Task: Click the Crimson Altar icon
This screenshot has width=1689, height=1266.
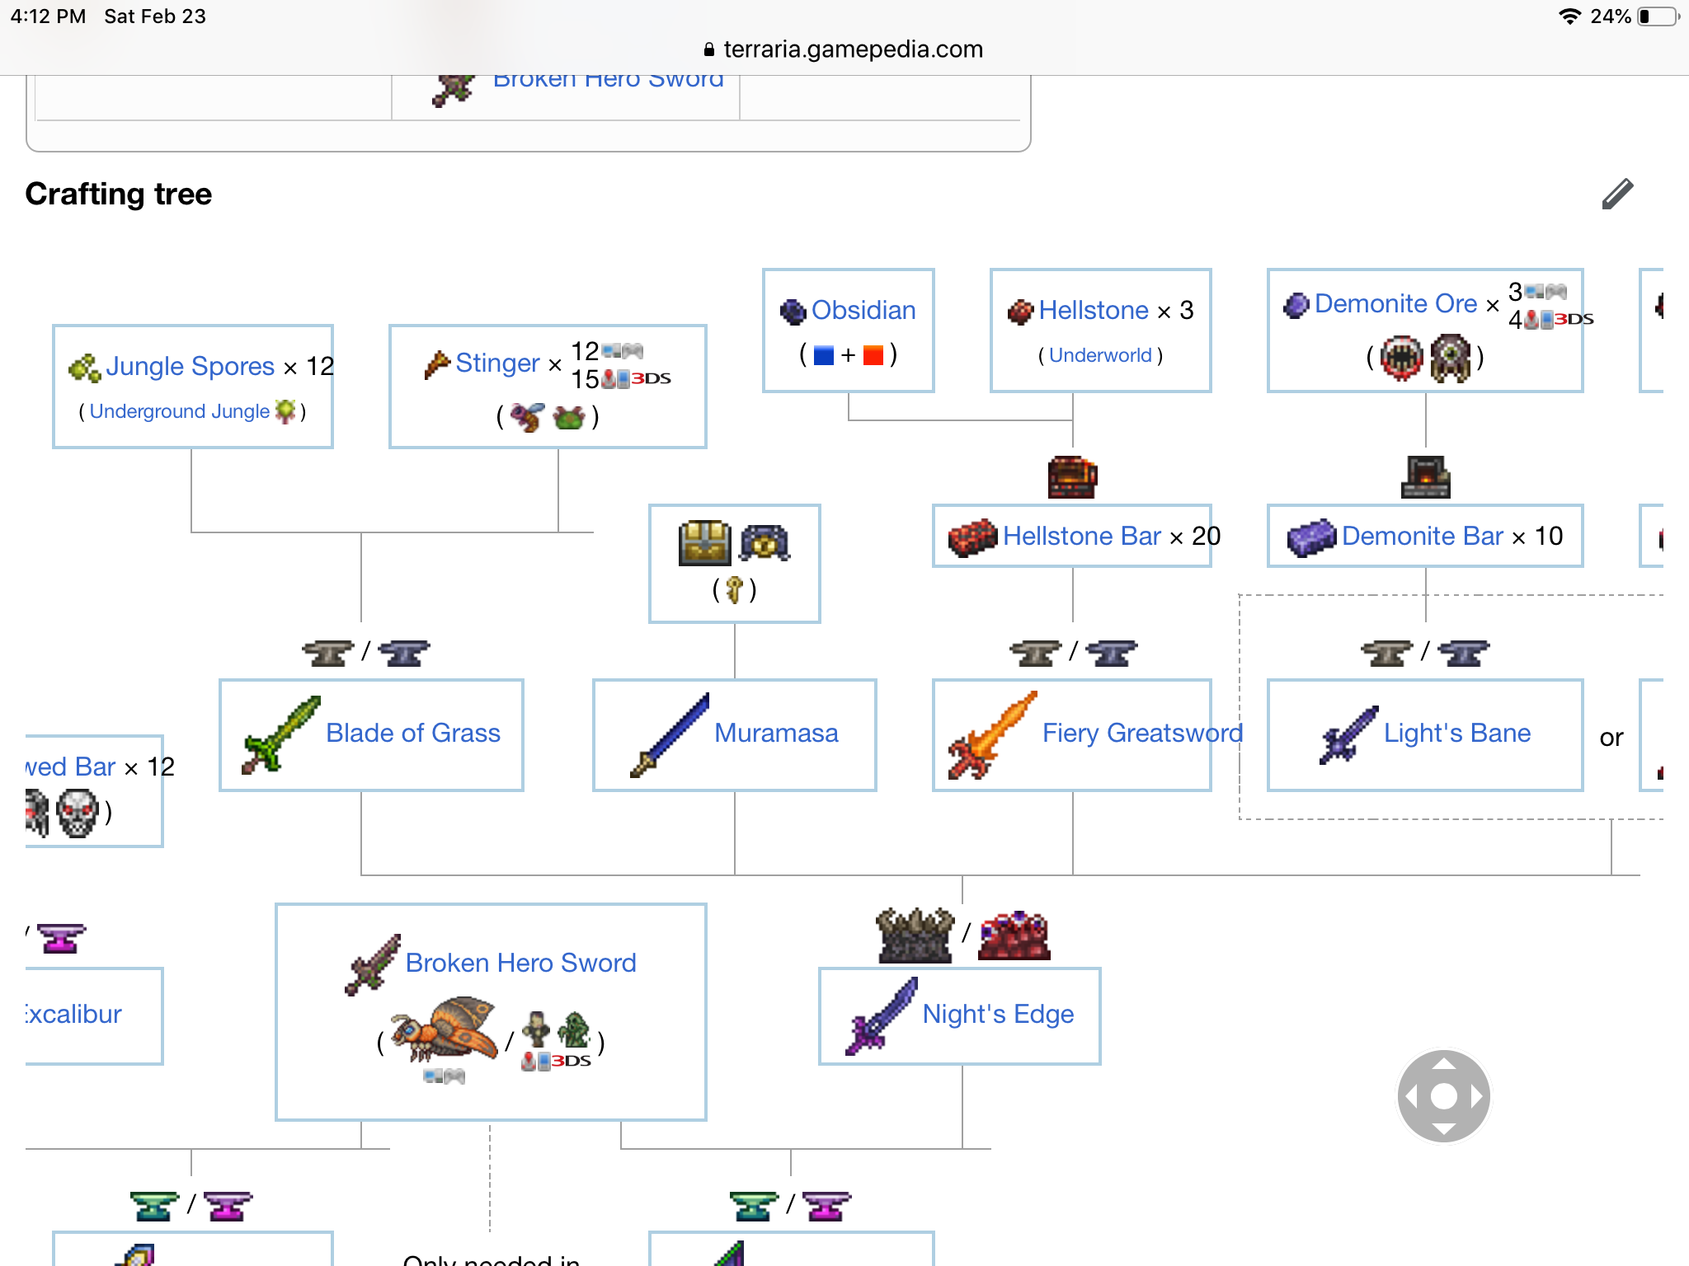Action: (x=1014, y=935)
